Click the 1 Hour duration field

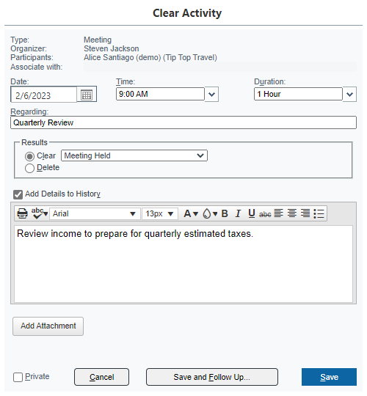pyautogui.click(x=298, y=94)
